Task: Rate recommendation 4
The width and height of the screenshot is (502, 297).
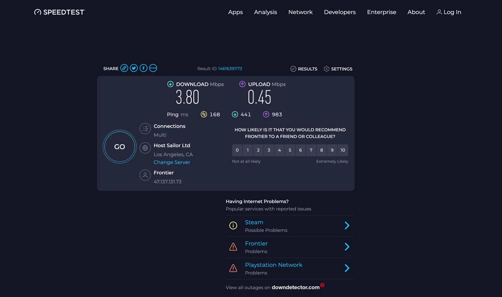Action: [x=280, y=150]
